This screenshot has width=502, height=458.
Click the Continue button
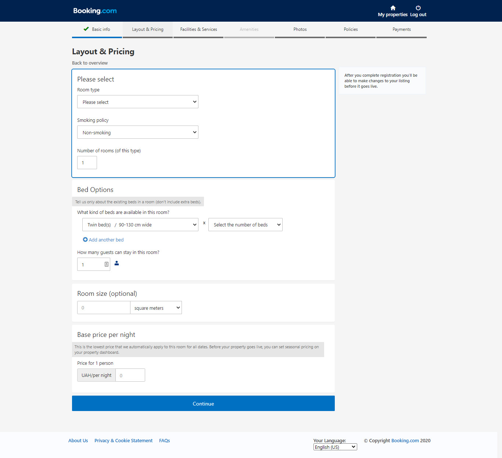203,403
